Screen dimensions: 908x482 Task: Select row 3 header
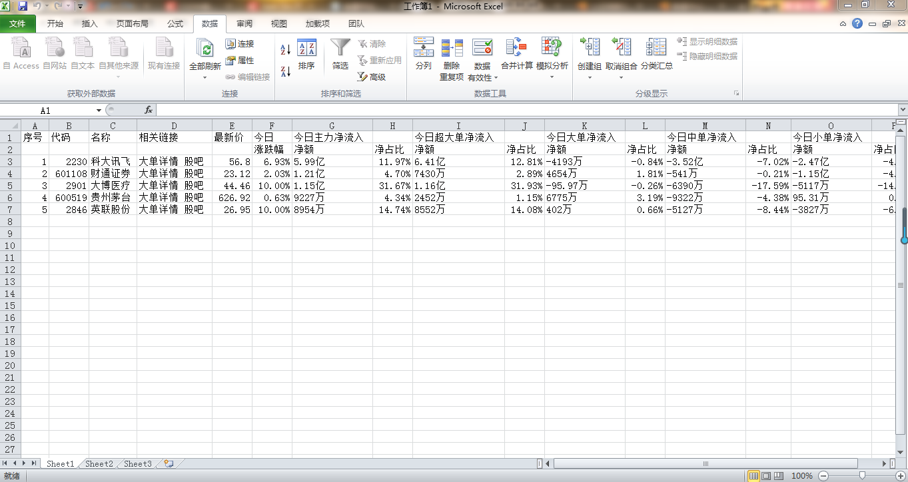coord(11,161)
